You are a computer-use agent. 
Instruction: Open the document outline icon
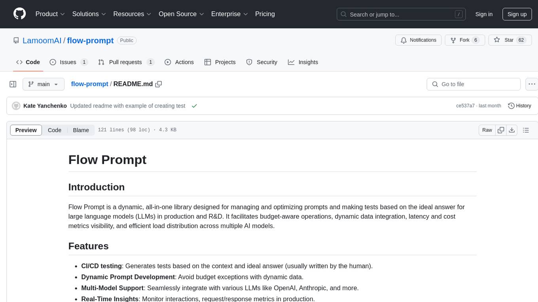526,130
